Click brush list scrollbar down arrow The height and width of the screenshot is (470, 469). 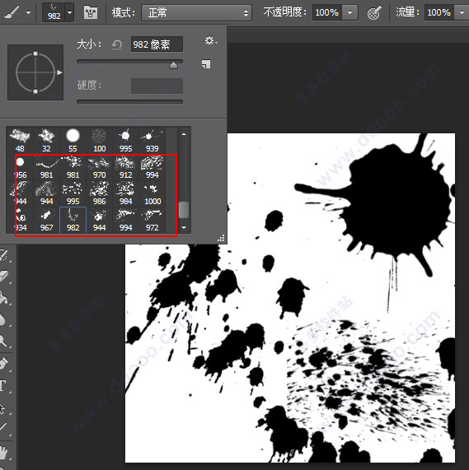(184, 227)
